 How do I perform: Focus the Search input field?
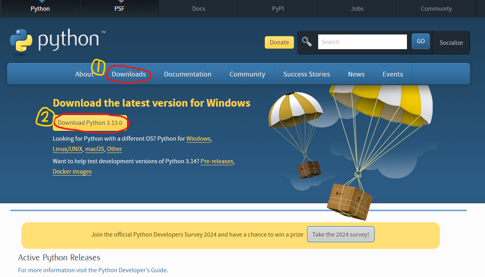tap(362, 42)
